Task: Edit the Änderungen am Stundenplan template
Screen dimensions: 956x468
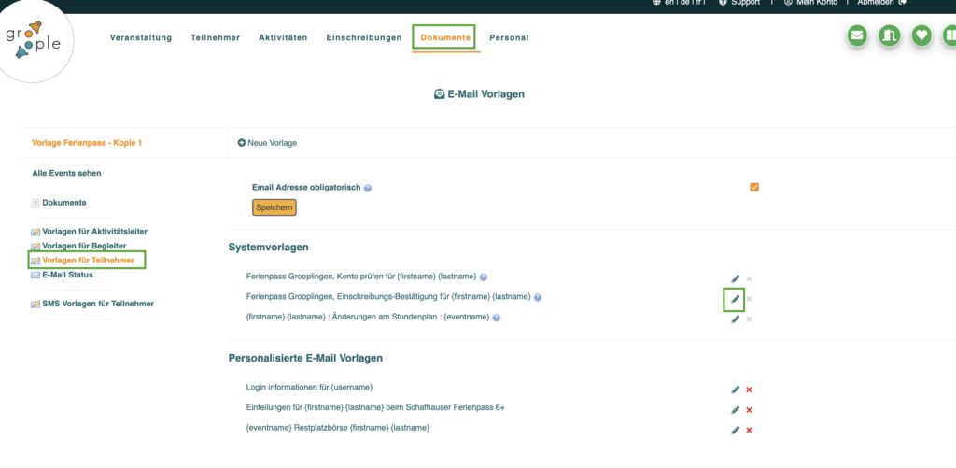Action: (x=735, y=319)
